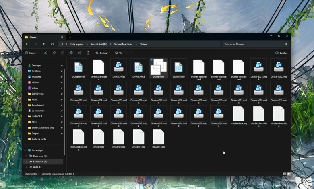Go up one folder level arrow
314x189 pixels.
43,44
